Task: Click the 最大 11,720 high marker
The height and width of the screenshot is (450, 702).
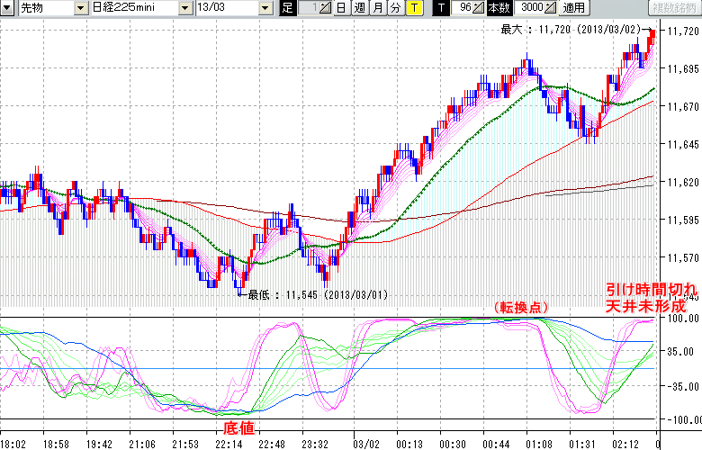Action: pyautogui.click(x=571, y=29)
